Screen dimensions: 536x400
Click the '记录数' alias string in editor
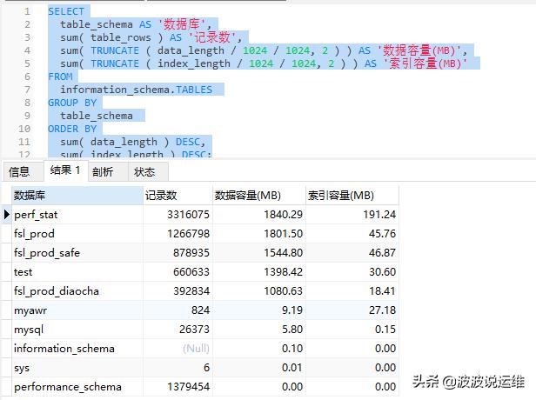coord(212,37)
